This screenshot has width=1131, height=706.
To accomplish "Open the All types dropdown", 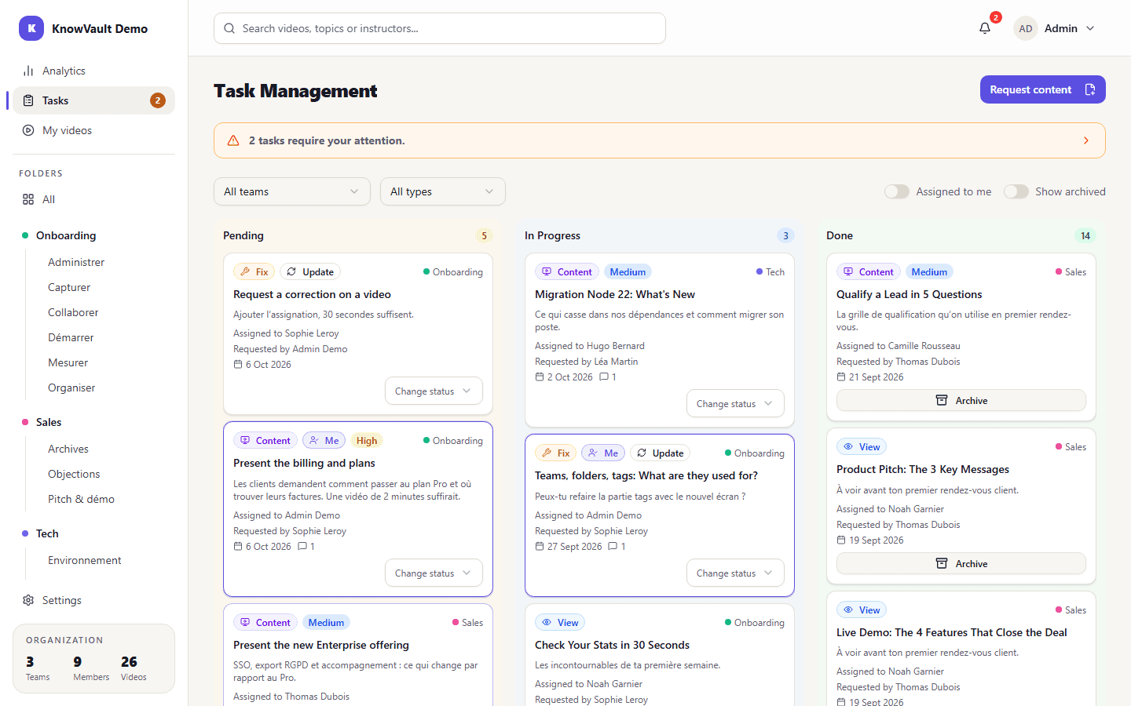I will [443, 191].
